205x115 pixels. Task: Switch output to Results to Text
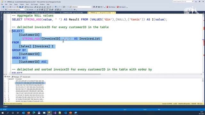[x=55, y=10]
